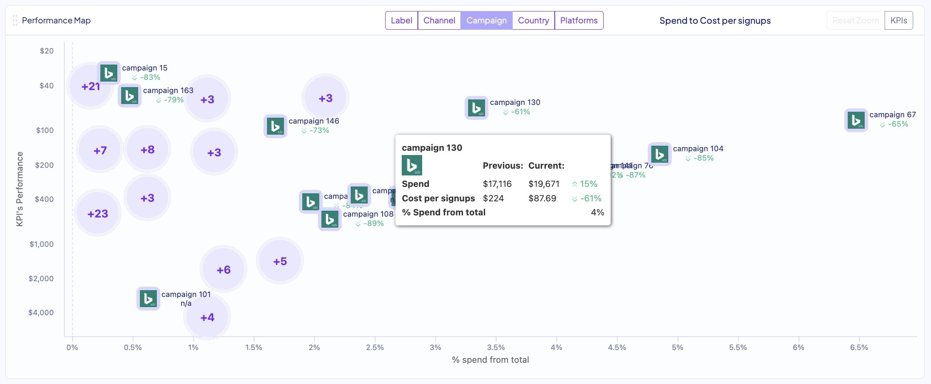The image size is (931, 384).
Task: Expand the +21 campaign cluster
Action: tap(91, 87)
